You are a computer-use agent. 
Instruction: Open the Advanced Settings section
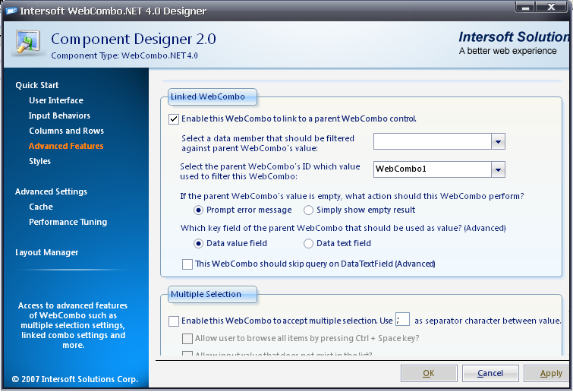(x=51, y=191)
